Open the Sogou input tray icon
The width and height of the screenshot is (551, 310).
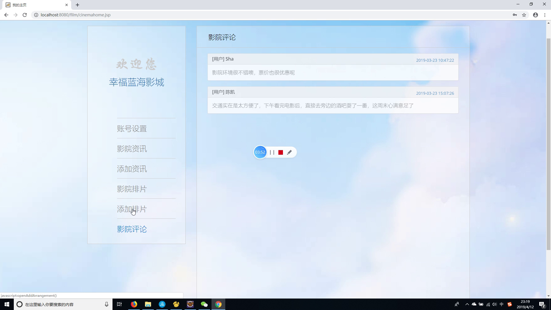pos(510,304)
